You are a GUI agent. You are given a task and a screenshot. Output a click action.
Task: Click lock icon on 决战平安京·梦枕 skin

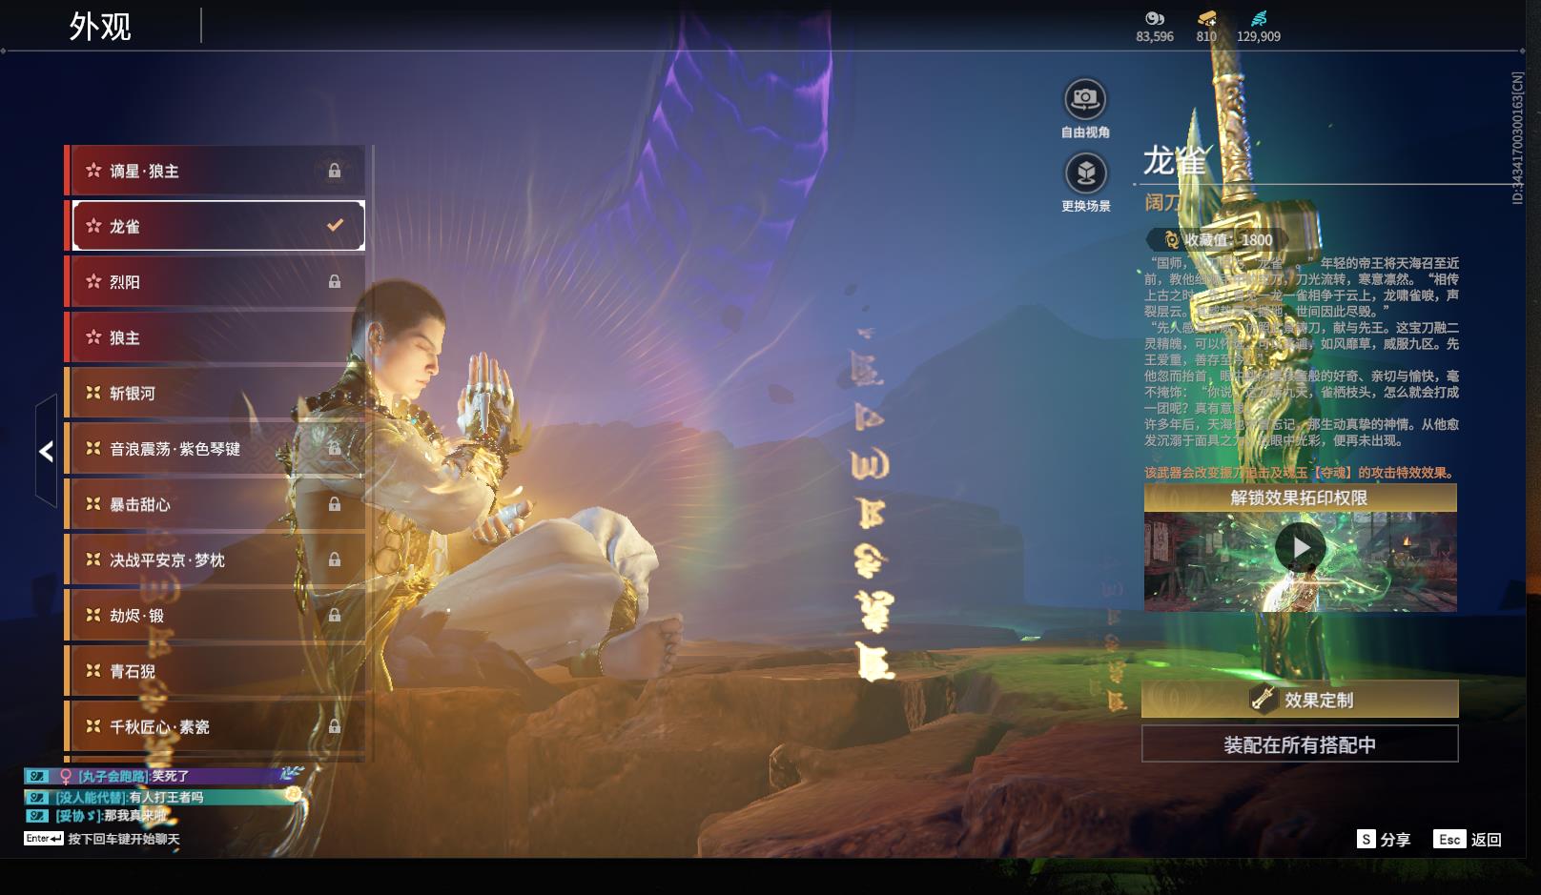[x=335, y=559]
